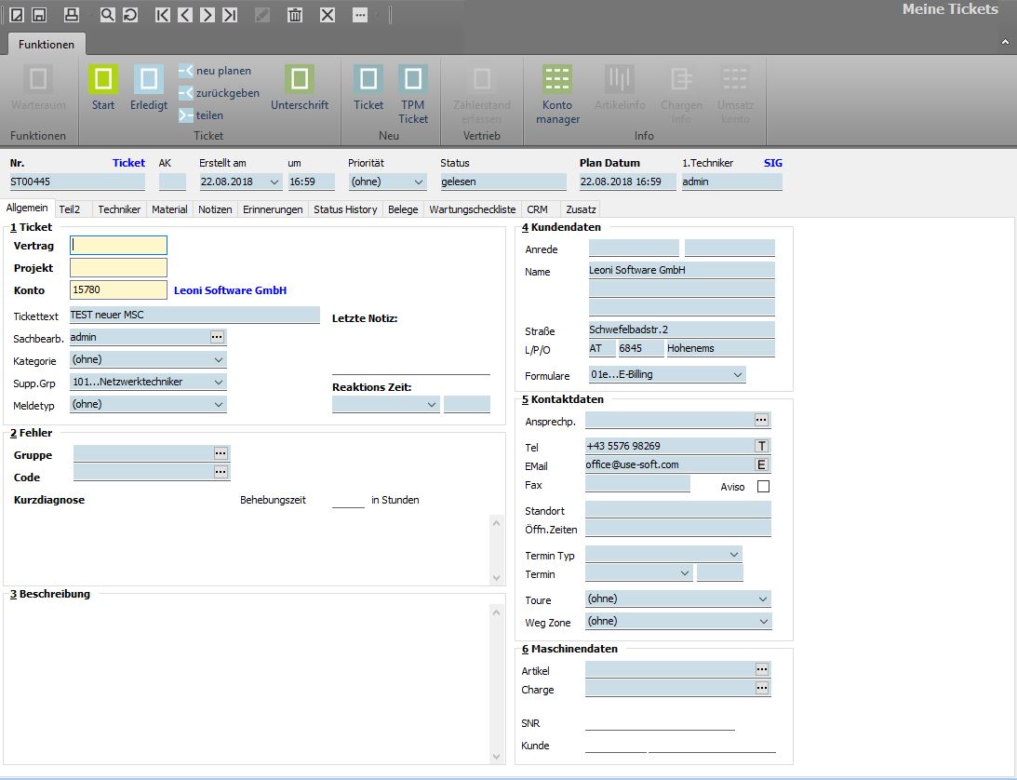Expand the Toure dropdown

point(763,598)
